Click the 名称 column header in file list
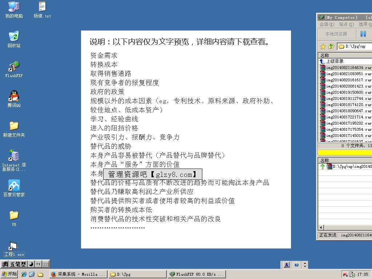 click(x=345, y=55)
